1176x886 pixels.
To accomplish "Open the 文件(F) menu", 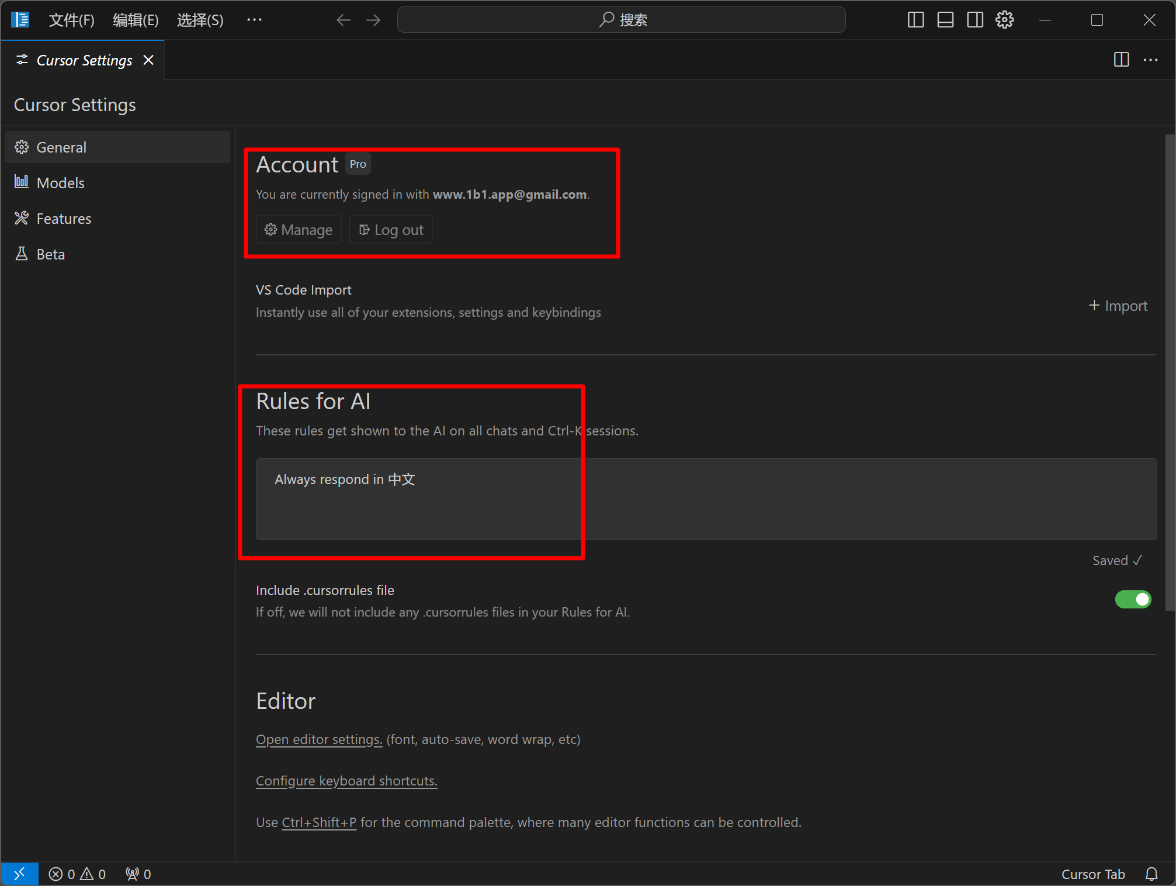I will (x=71, y=20).
